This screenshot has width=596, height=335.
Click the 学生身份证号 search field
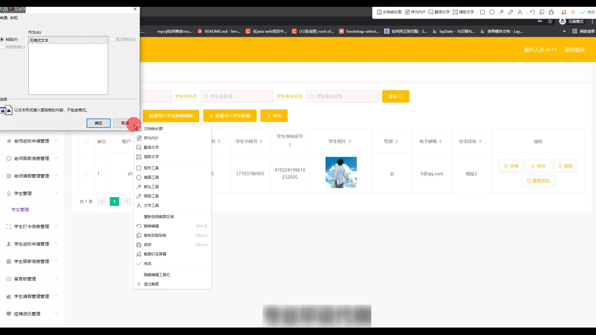pyautogui.click(x=343, y=96)
